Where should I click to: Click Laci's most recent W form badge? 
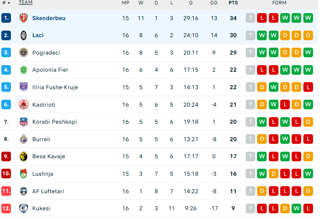tap(262, 35)
